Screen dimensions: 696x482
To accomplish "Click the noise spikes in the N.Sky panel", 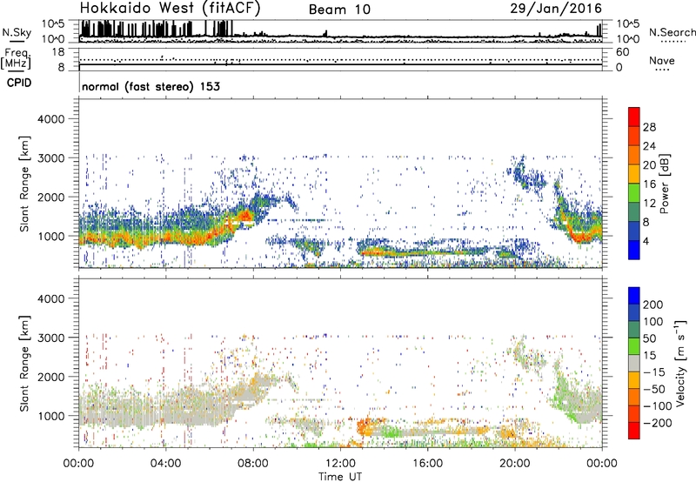I will point(156,29).
